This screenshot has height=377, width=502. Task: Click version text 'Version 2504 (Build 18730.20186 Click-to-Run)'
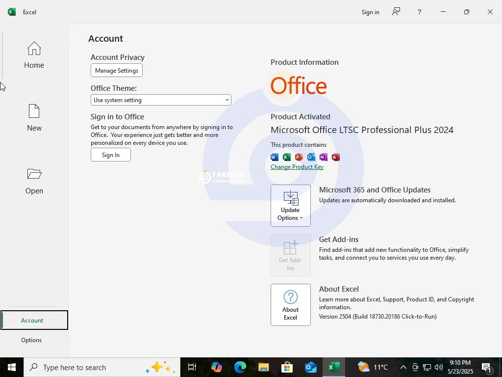click(378, 317)
